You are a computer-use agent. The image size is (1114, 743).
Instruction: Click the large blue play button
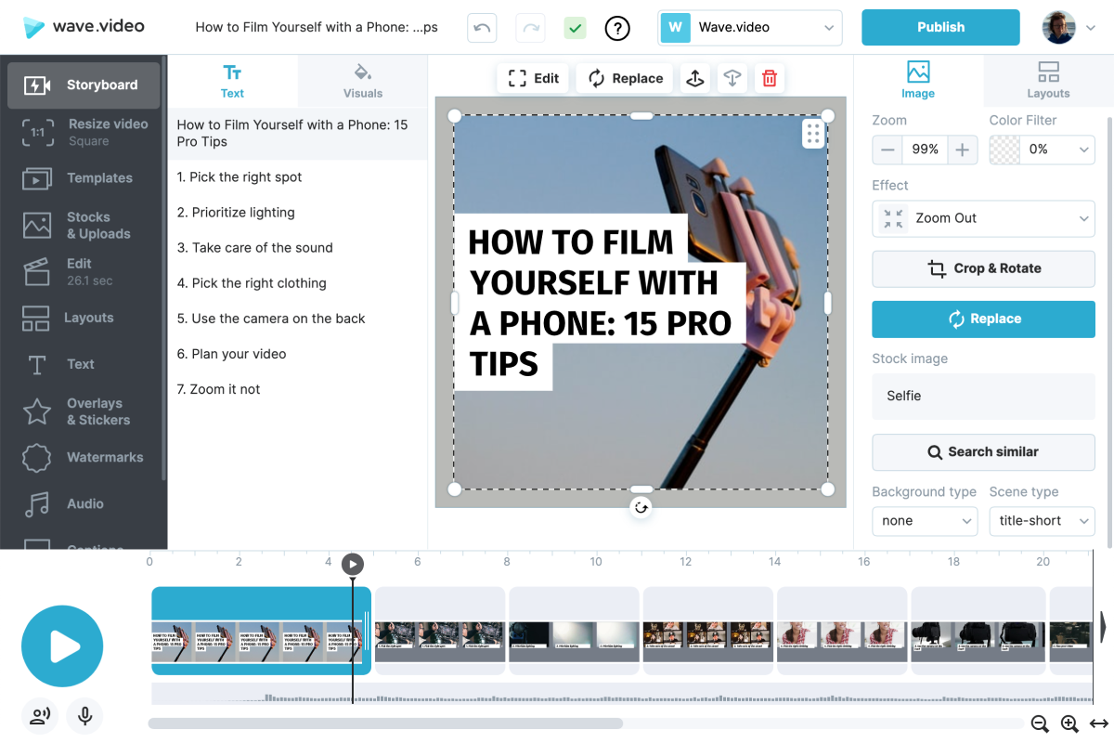click(62, 646)
